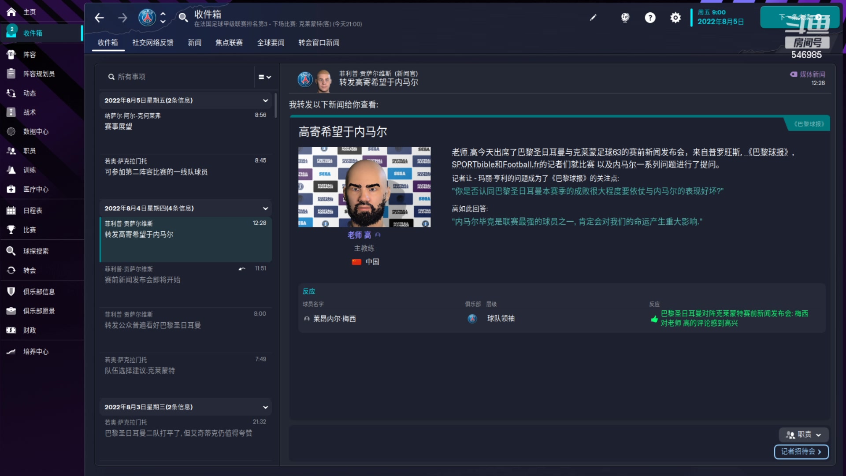Switch to the 焦点联赛 tab
846x476 pixels.
[229, 43]
